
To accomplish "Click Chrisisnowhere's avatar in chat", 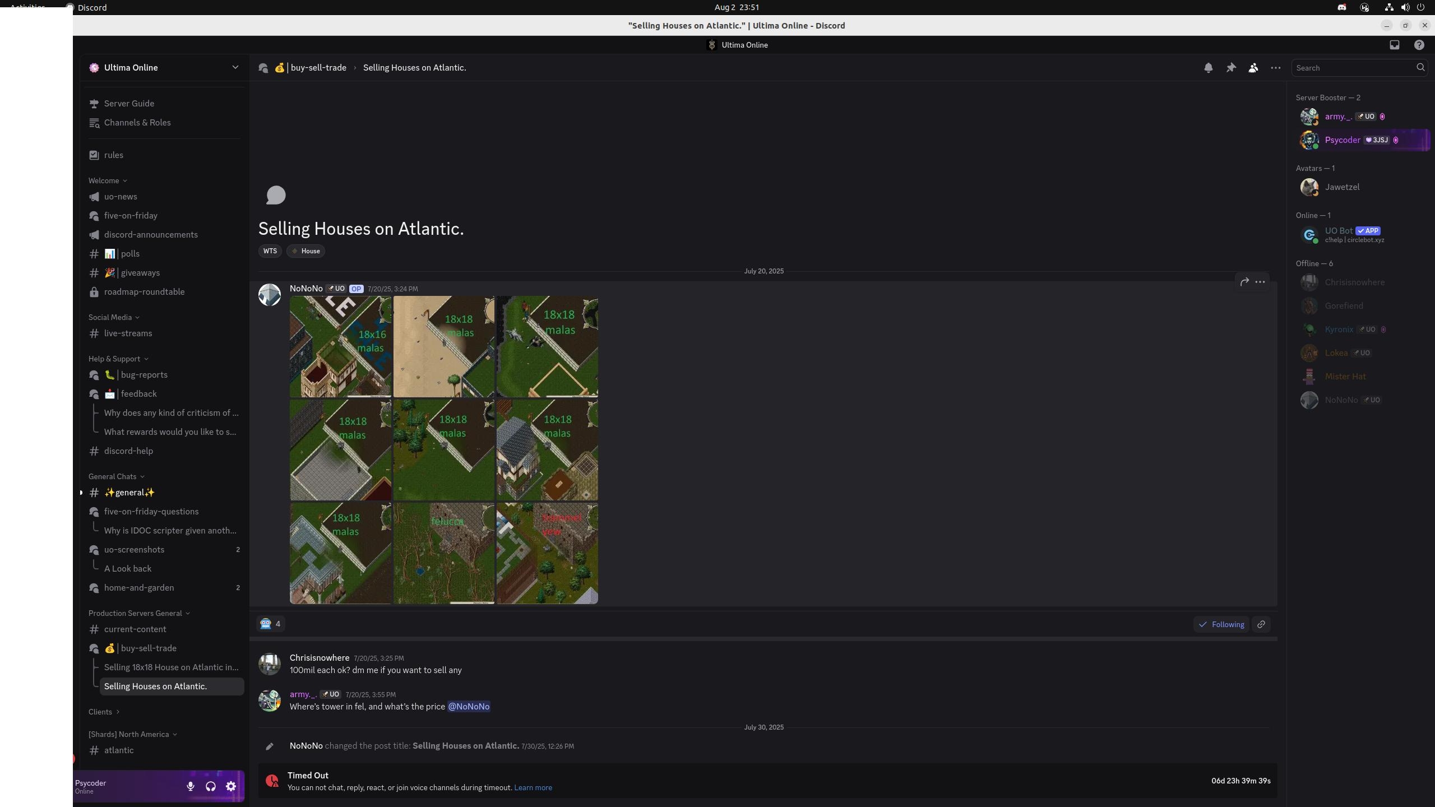I will point(270,664).
